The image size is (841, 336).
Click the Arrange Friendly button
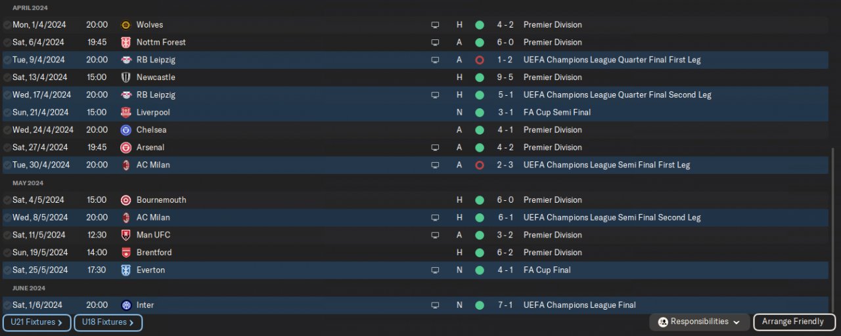coord(794,322)
